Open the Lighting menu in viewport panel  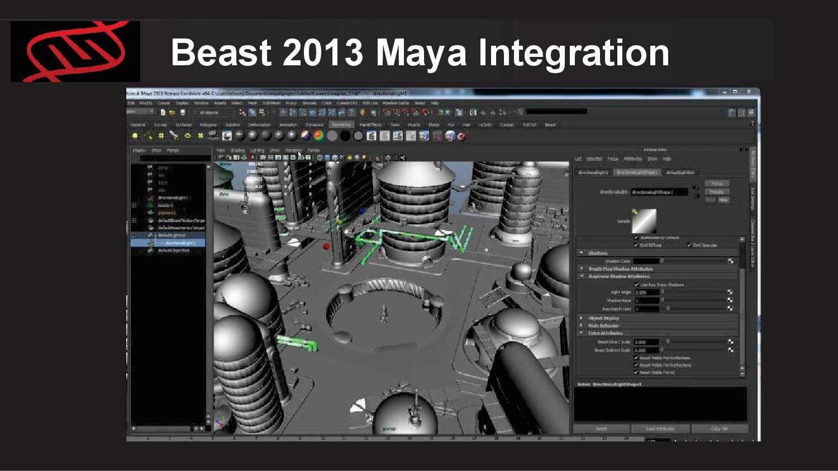(x=257, y=150)
